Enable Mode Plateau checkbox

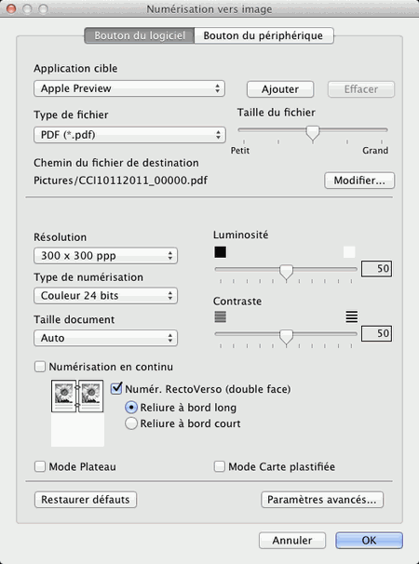40,466
